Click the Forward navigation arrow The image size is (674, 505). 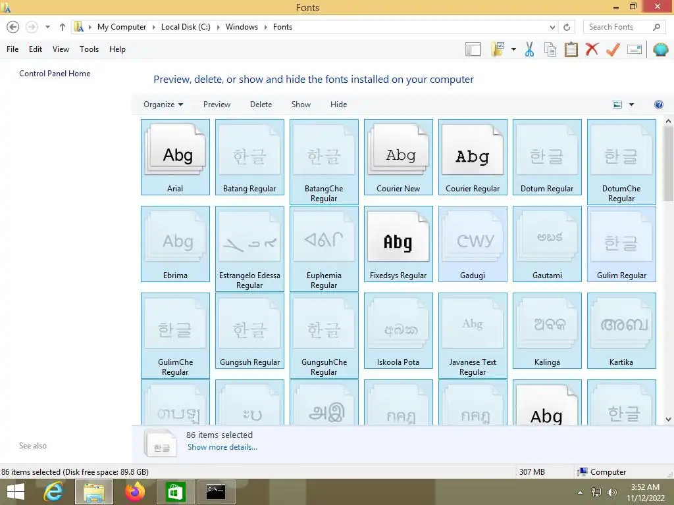click(32, 27)
